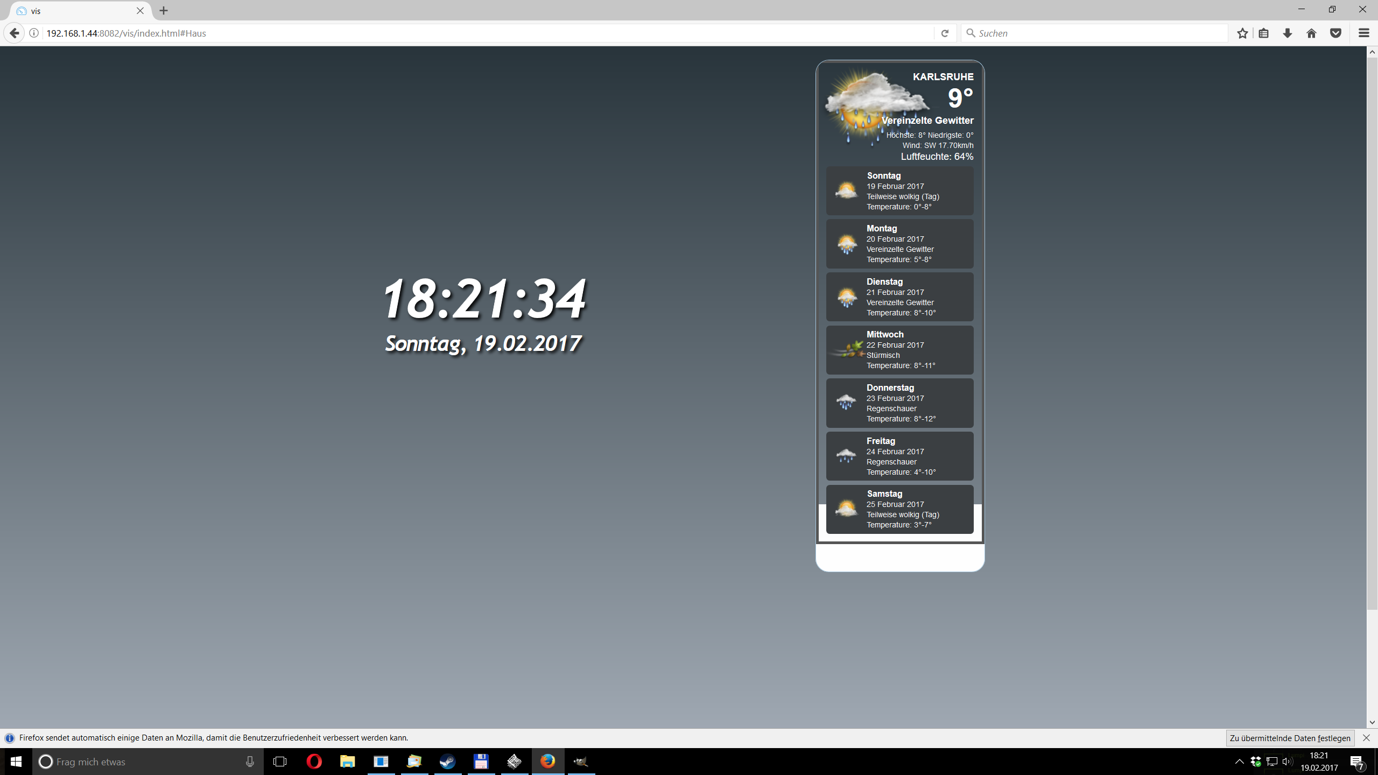Show the site information icon
Image resolution: width=1378 pixels, height=775 pixels.
[34, 33]
